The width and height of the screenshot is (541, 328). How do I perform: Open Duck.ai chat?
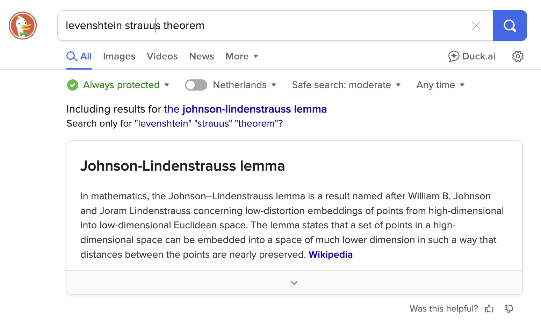472,56
